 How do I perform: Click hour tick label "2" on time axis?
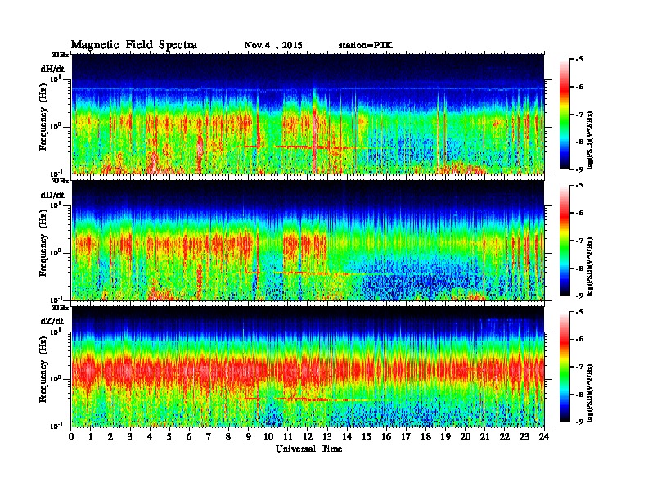pyautogui.click(x=110, y=437)
